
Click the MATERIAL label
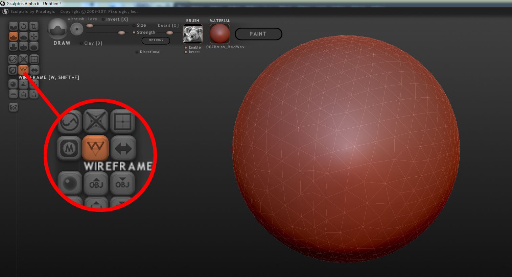pyautogui.click(x=220, y=21)
